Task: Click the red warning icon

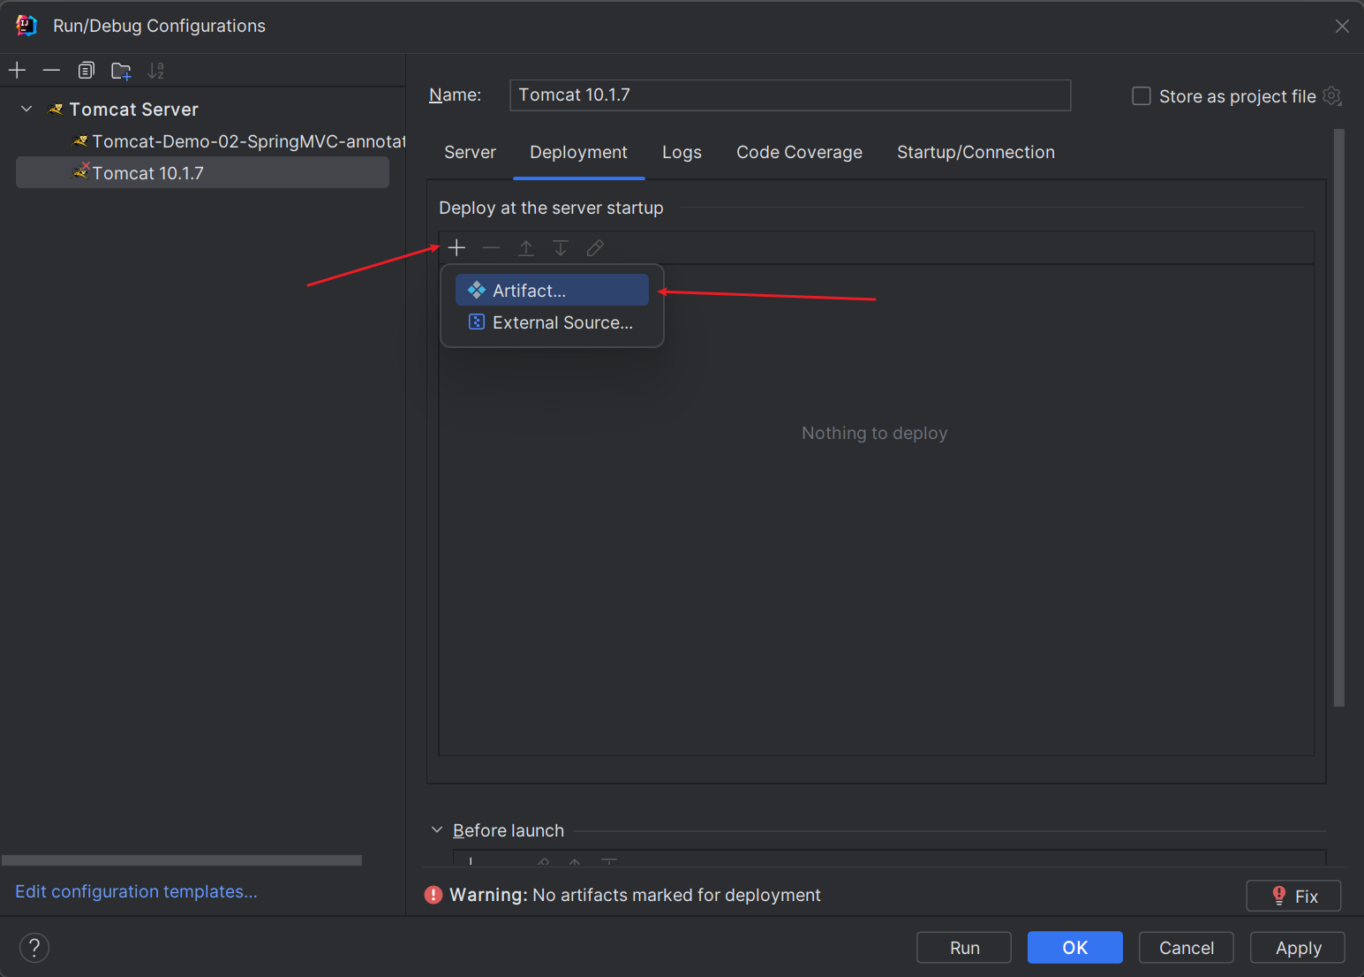Action: click(433, 895)
